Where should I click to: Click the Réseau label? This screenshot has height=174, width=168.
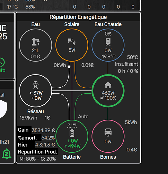click(x=36, y=111)
